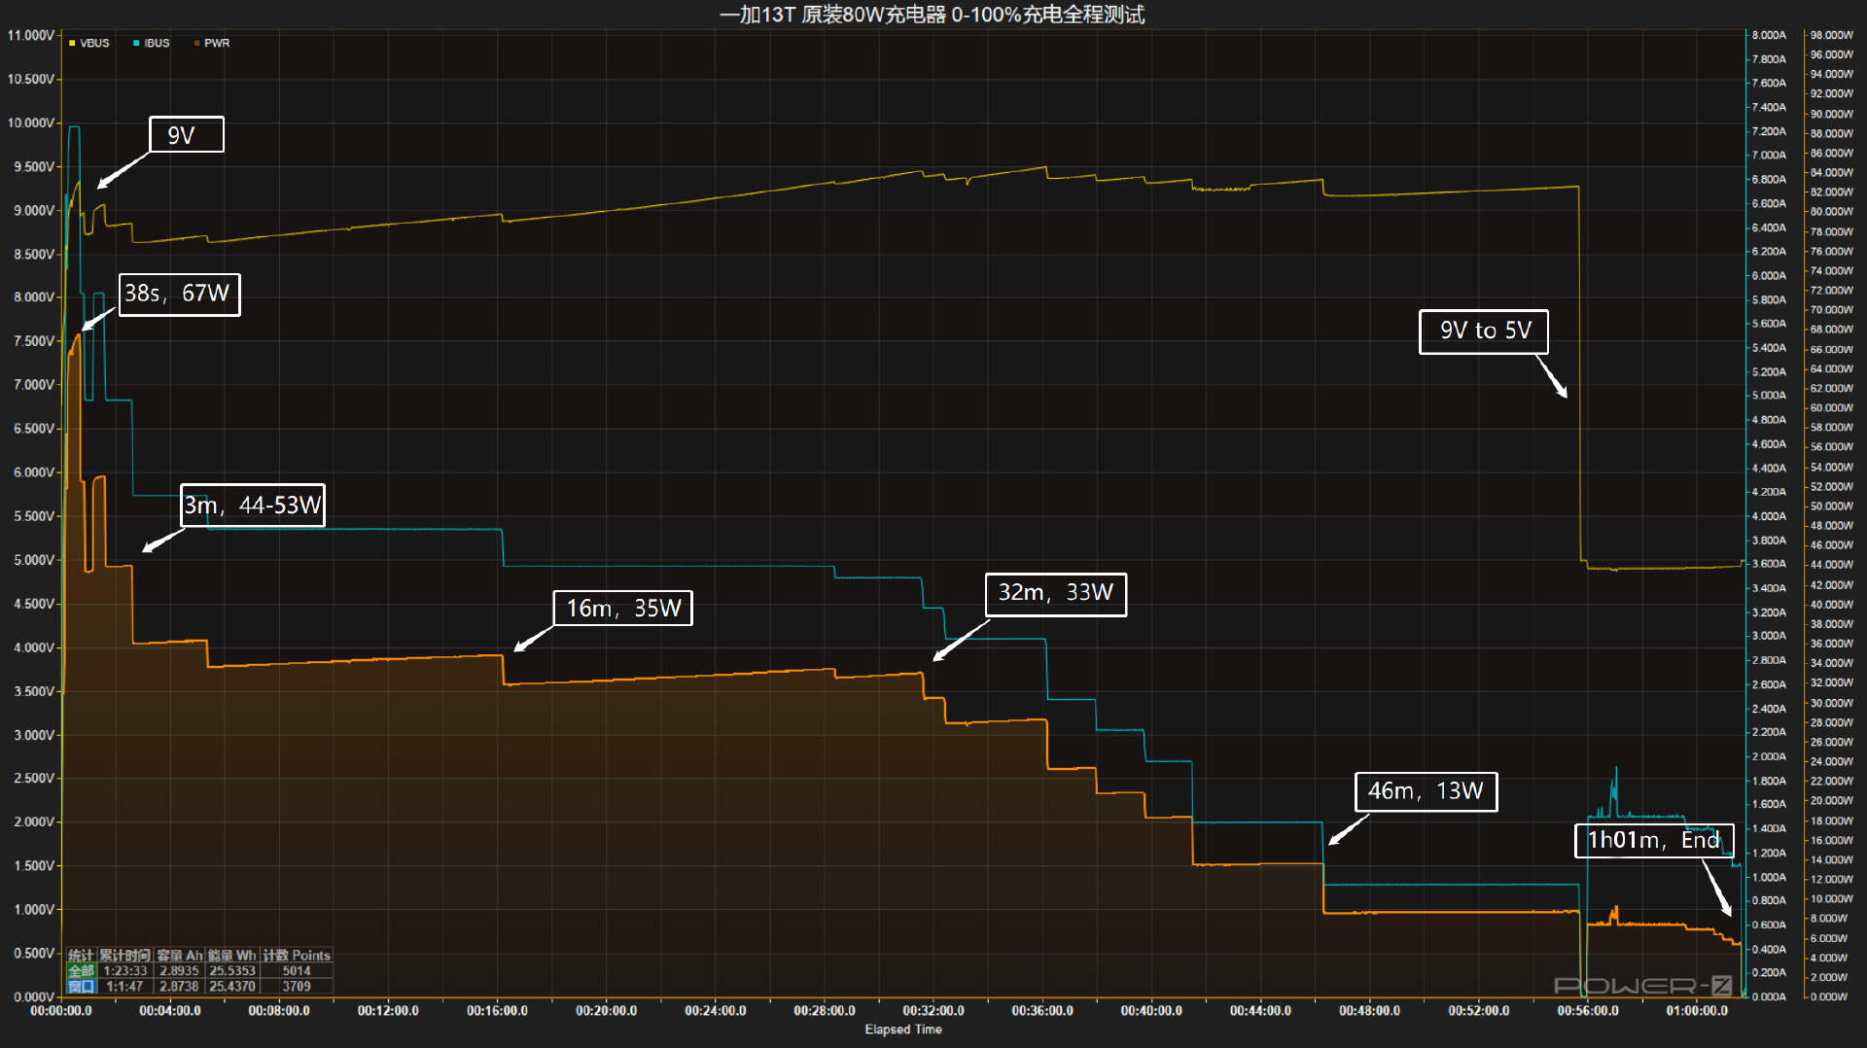This screenshot has width=1867, height=1048.
Task: Toggle the PWR series legend label
Action: coord(217,43)
